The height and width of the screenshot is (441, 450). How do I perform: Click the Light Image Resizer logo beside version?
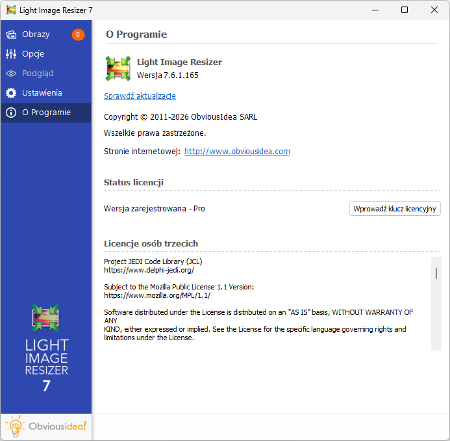(118, 68)
